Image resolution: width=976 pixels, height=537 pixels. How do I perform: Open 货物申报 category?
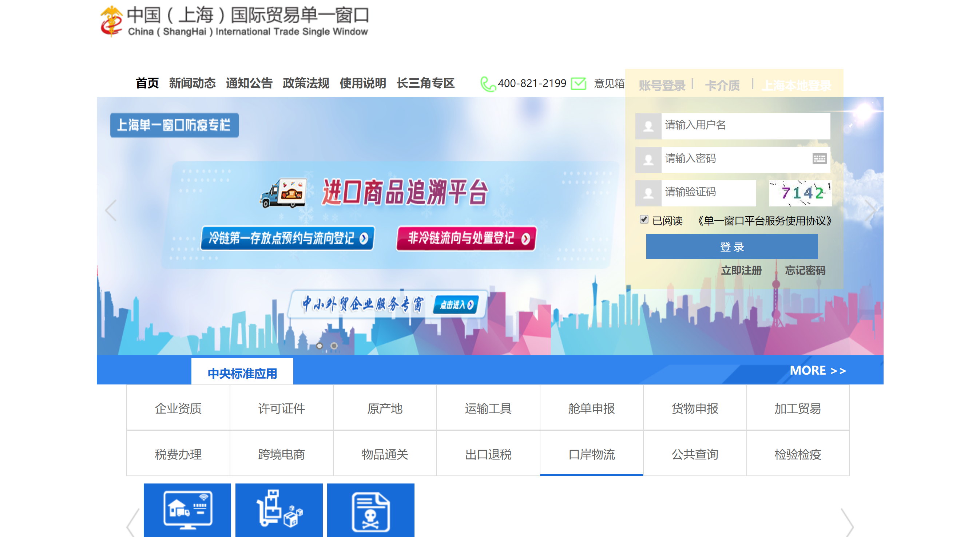[x=695, y=408]
